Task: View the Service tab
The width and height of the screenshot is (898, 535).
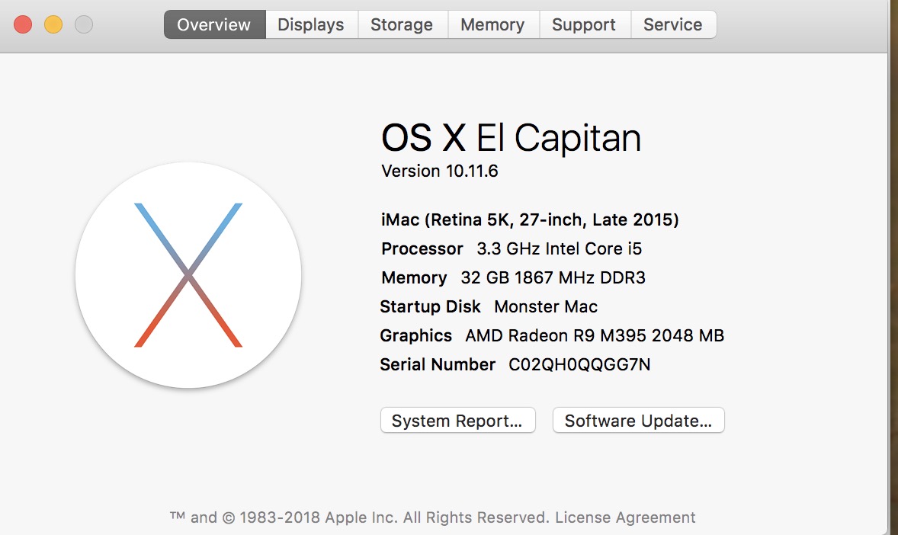Action: [672, 24]
